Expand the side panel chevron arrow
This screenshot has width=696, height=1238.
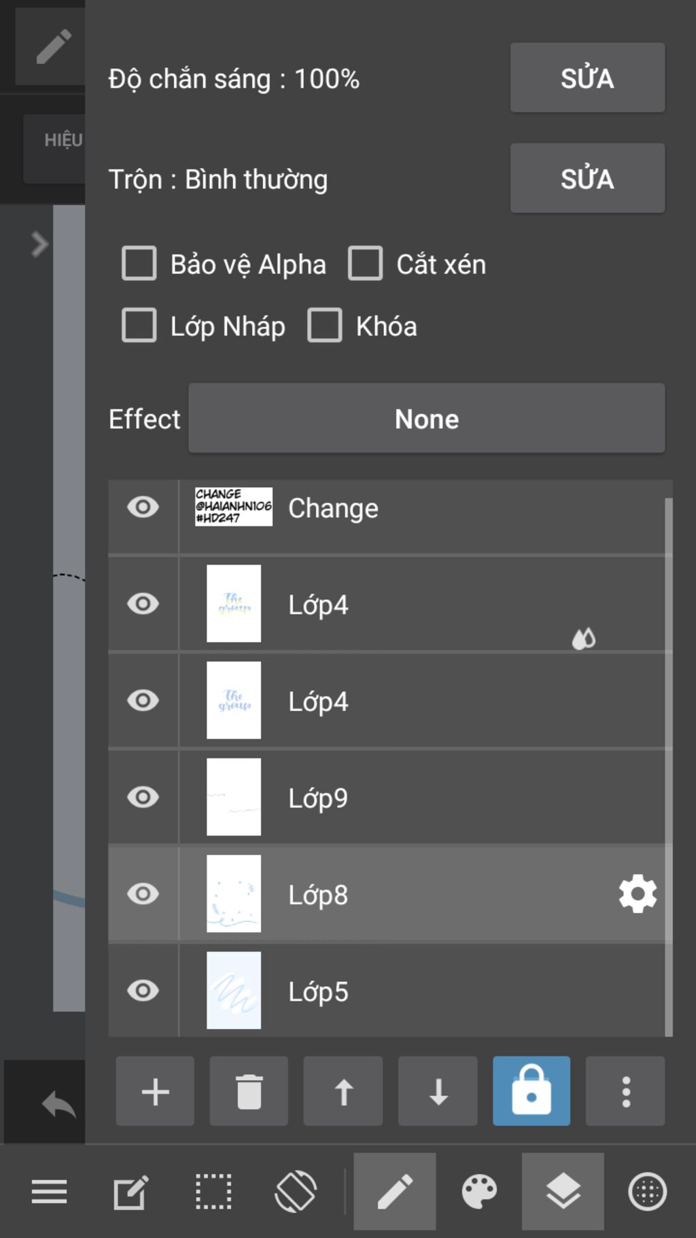(39, 244)
